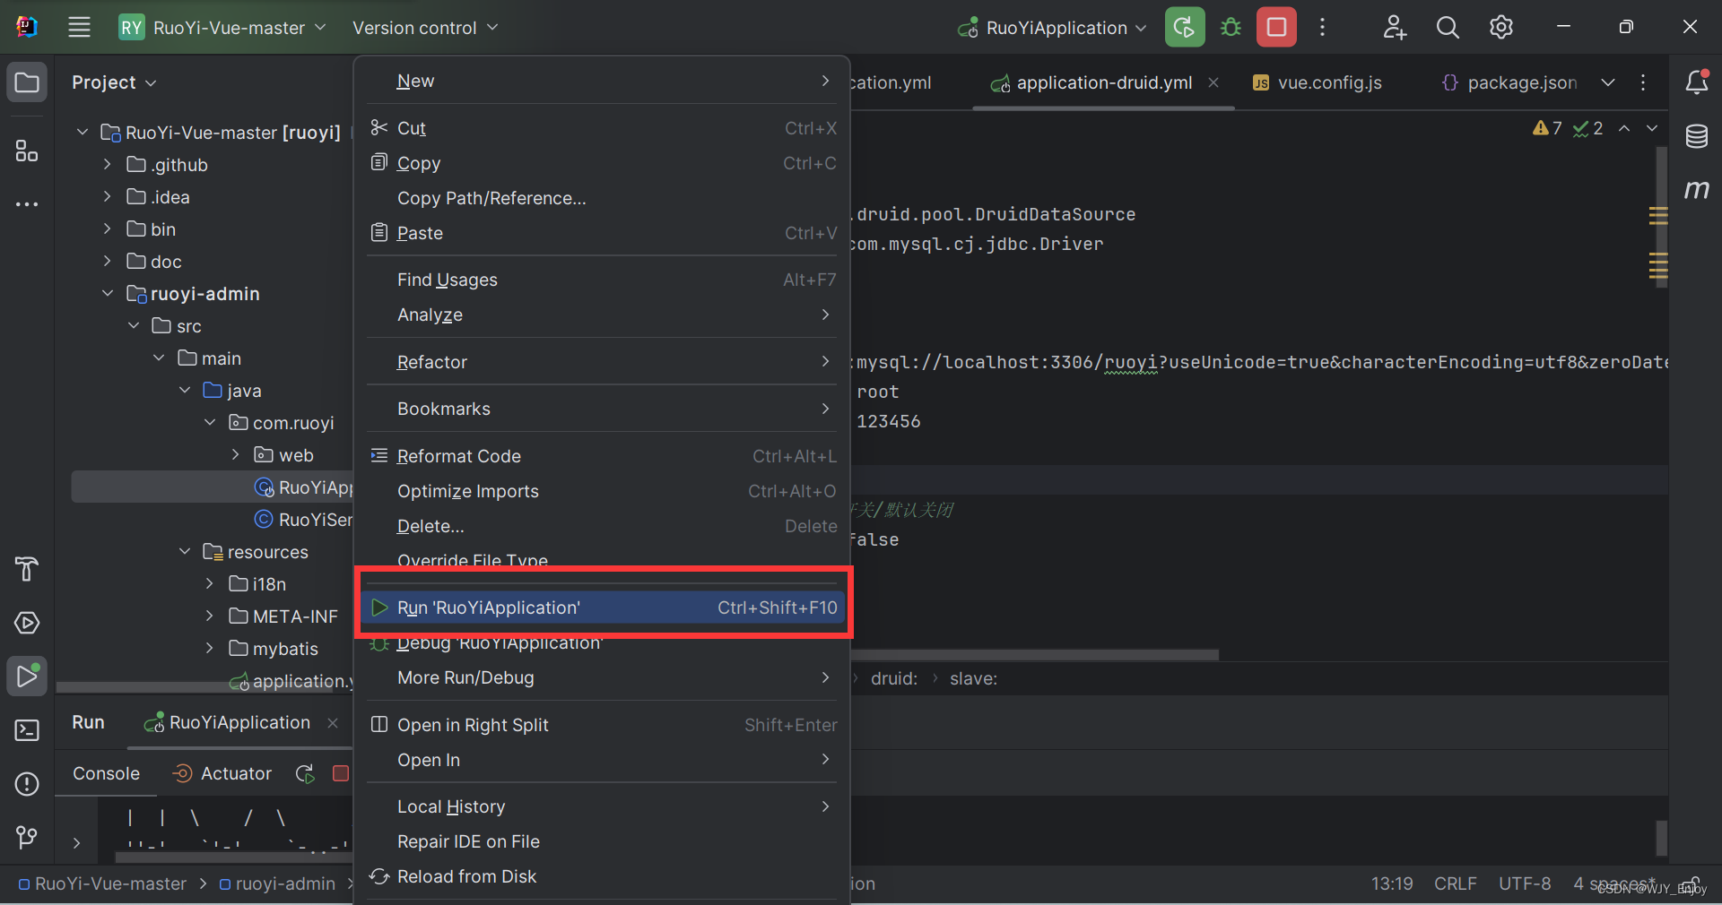
Task: Open the Version control dropdown
Action: (425, 28)
